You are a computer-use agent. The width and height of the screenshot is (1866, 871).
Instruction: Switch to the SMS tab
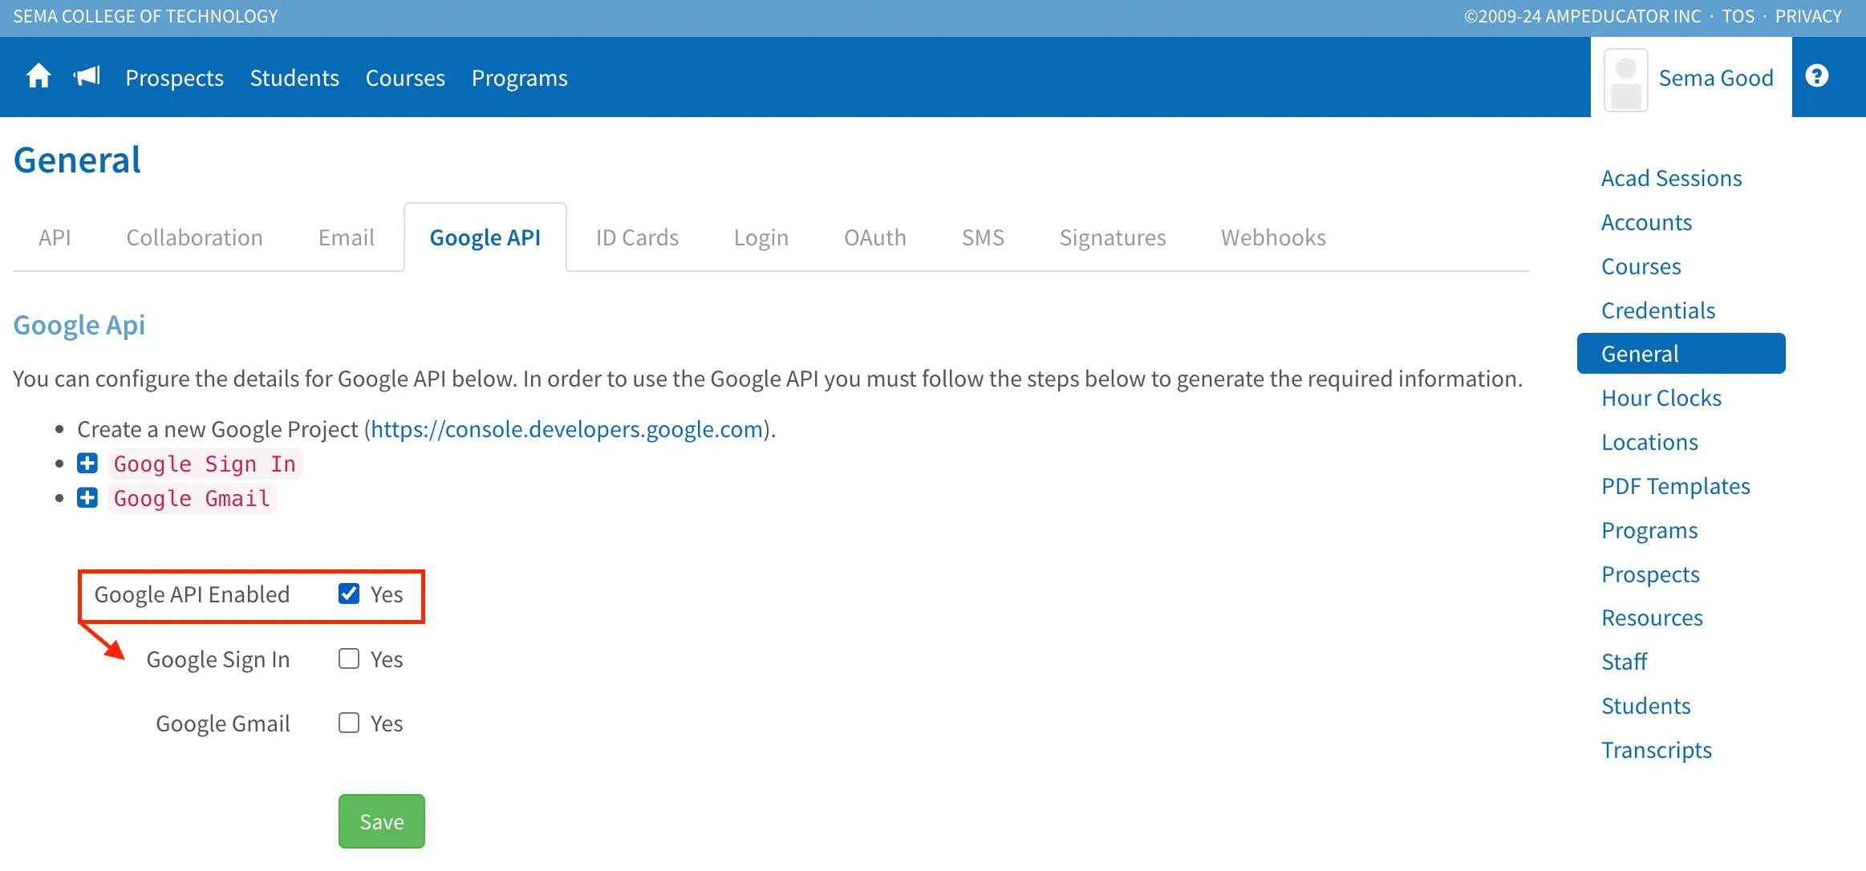pos(983,237)
